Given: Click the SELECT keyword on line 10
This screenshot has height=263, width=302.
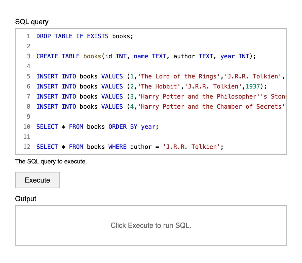Looking at the screenshot, I should (x=47, y=127).
